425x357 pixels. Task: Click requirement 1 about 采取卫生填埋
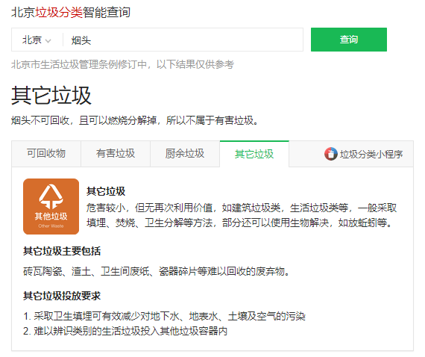[164, 316]
